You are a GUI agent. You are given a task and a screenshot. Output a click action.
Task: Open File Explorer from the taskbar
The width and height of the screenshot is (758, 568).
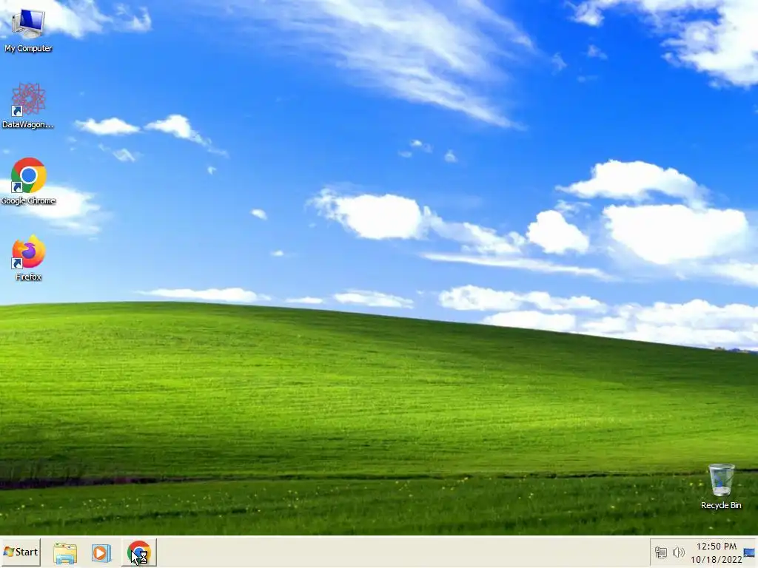pyautogui.click(x=65, y=552)
